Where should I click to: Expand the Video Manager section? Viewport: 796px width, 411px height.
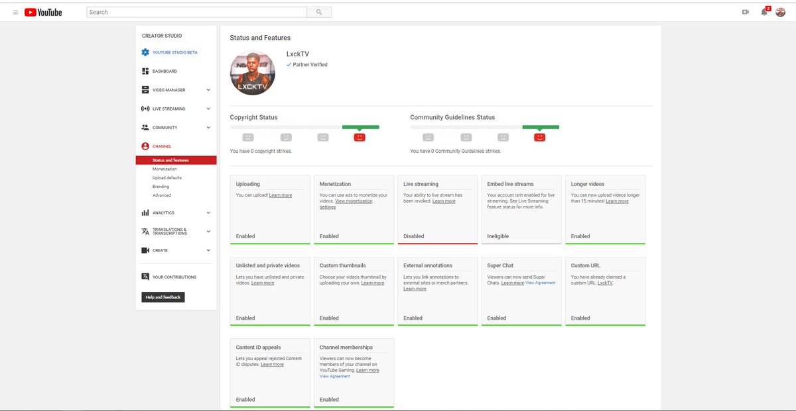(x=208, y=90)
